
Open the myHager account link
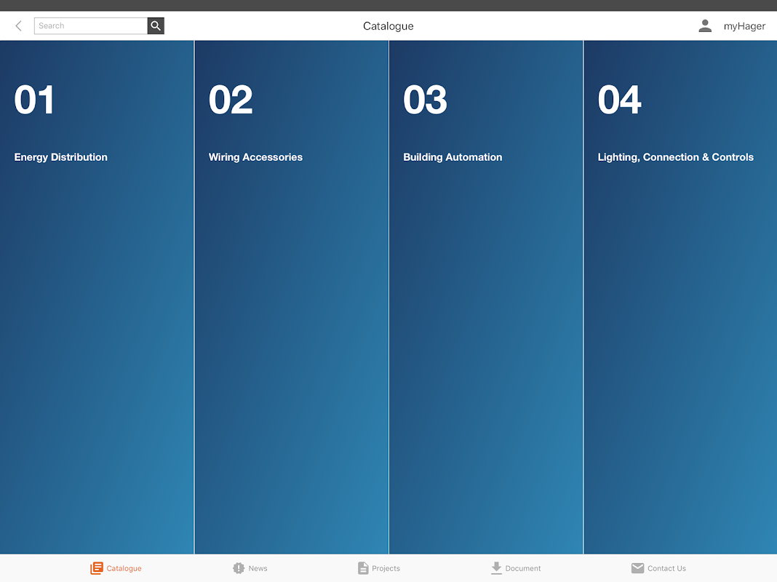(744, 26)
